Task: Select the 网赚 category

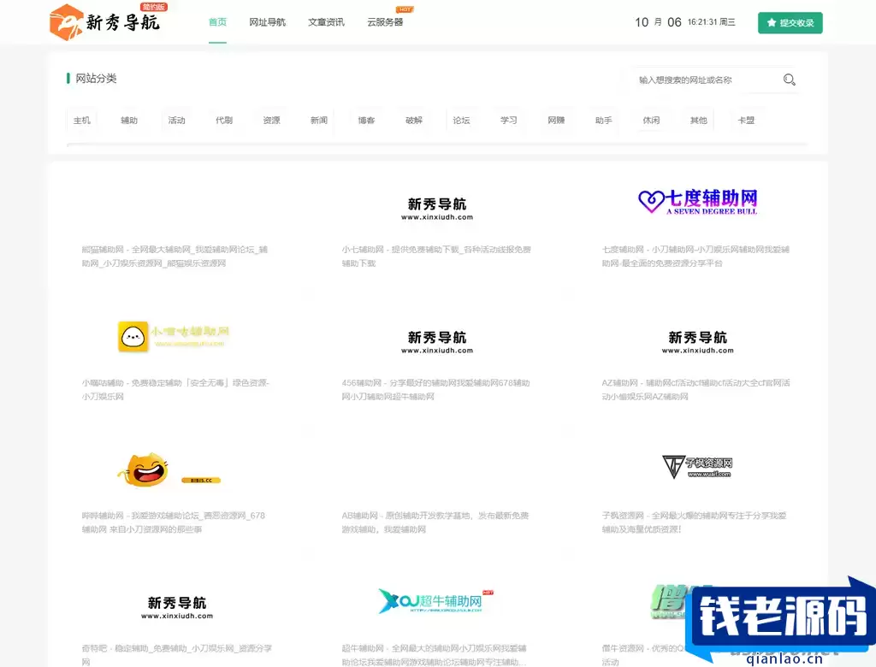Action: 556,120
